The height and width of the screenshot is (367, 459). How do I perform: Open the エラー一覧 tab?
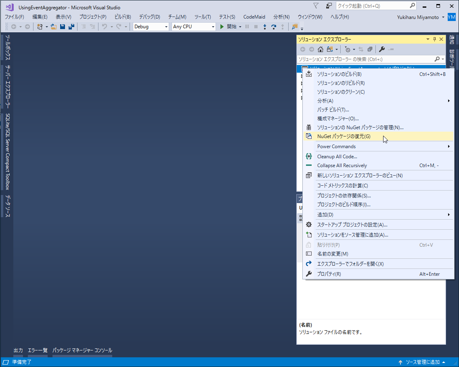38,350
